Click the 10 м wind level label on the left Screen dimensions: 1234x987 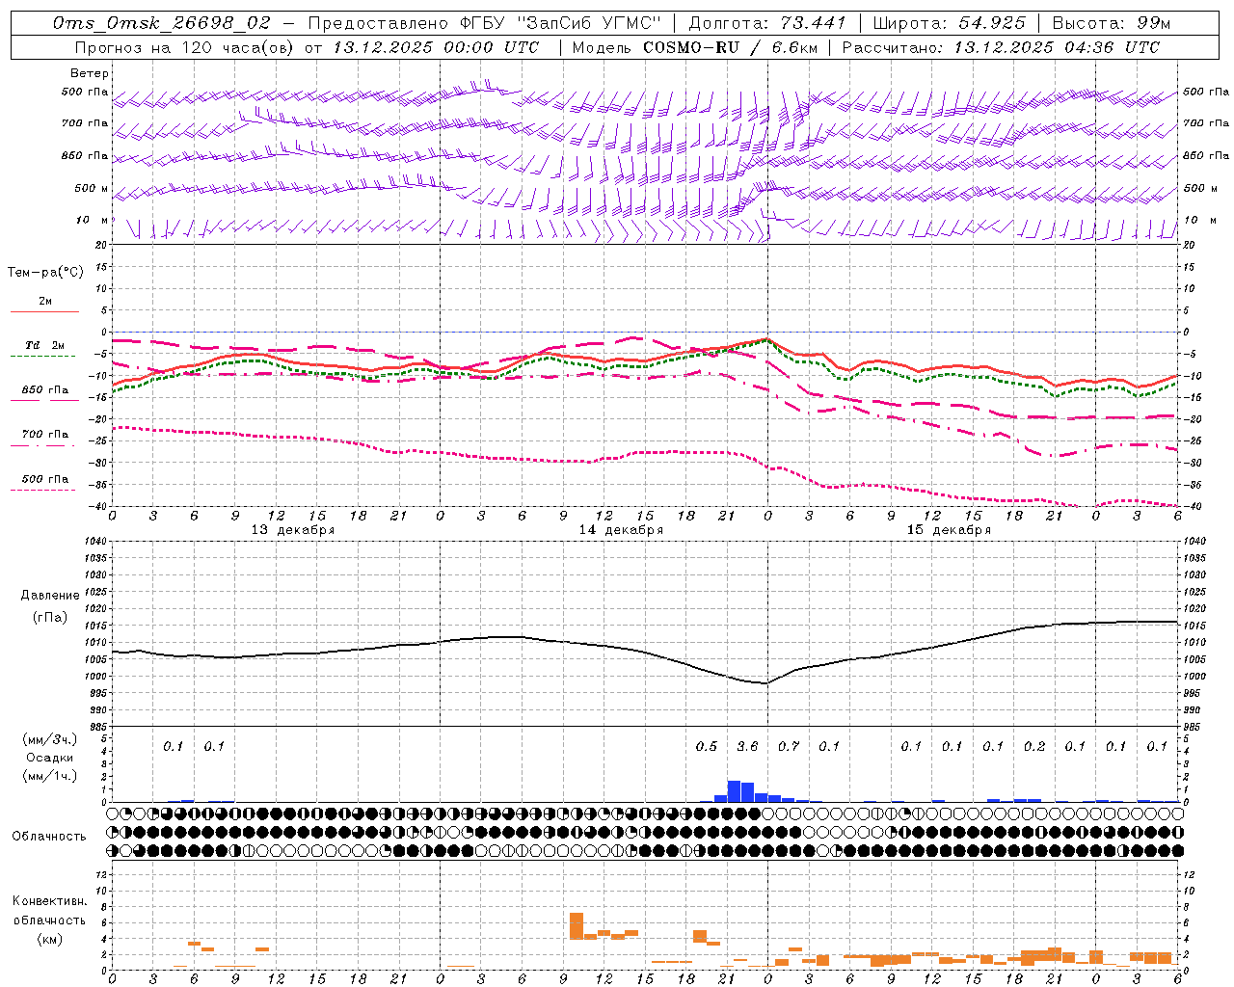click(93, 221)
